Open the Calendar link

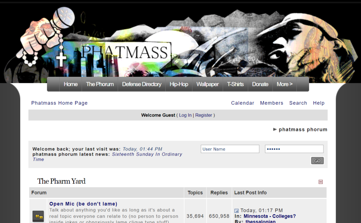pyautogui.click(x=243, y=103)
